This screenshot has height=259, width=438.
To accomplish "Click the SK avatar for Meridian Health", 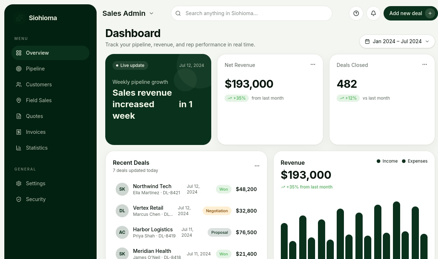I will [x=122, y=254].
